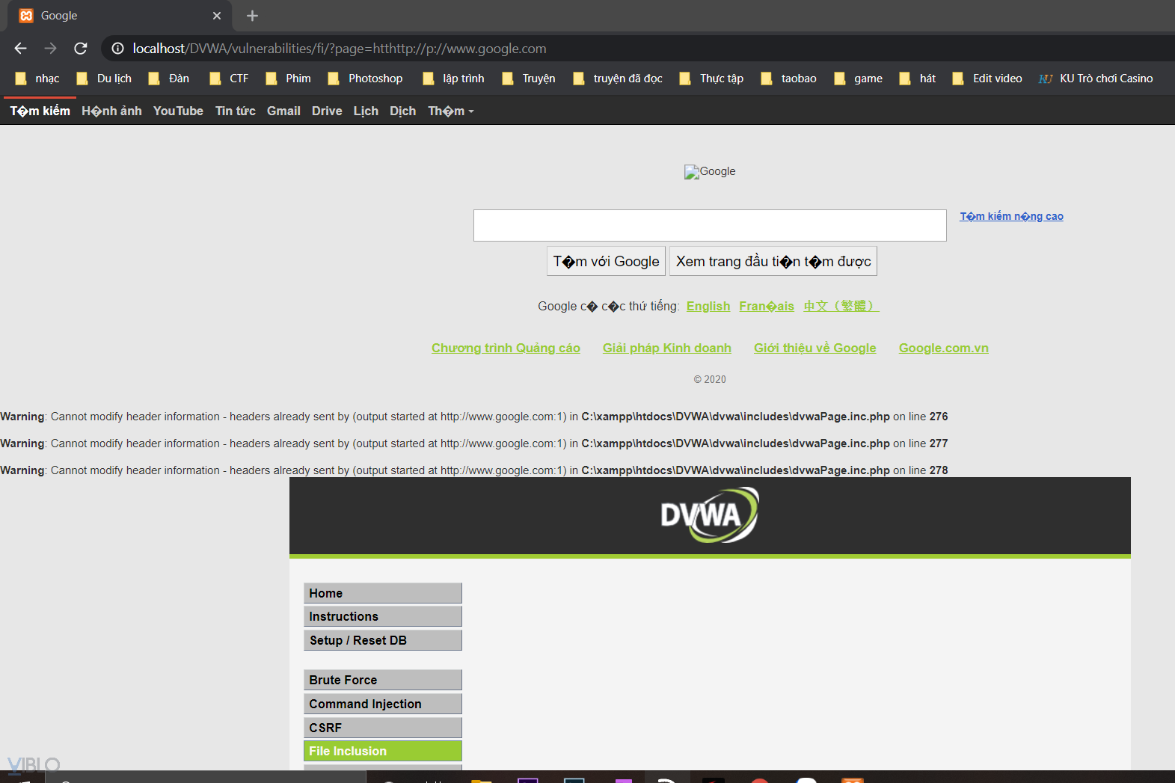The height and width of the screenshot is (783, 1175).
Task: Open Drive from the Google nav bar
Action: [327, 111]
